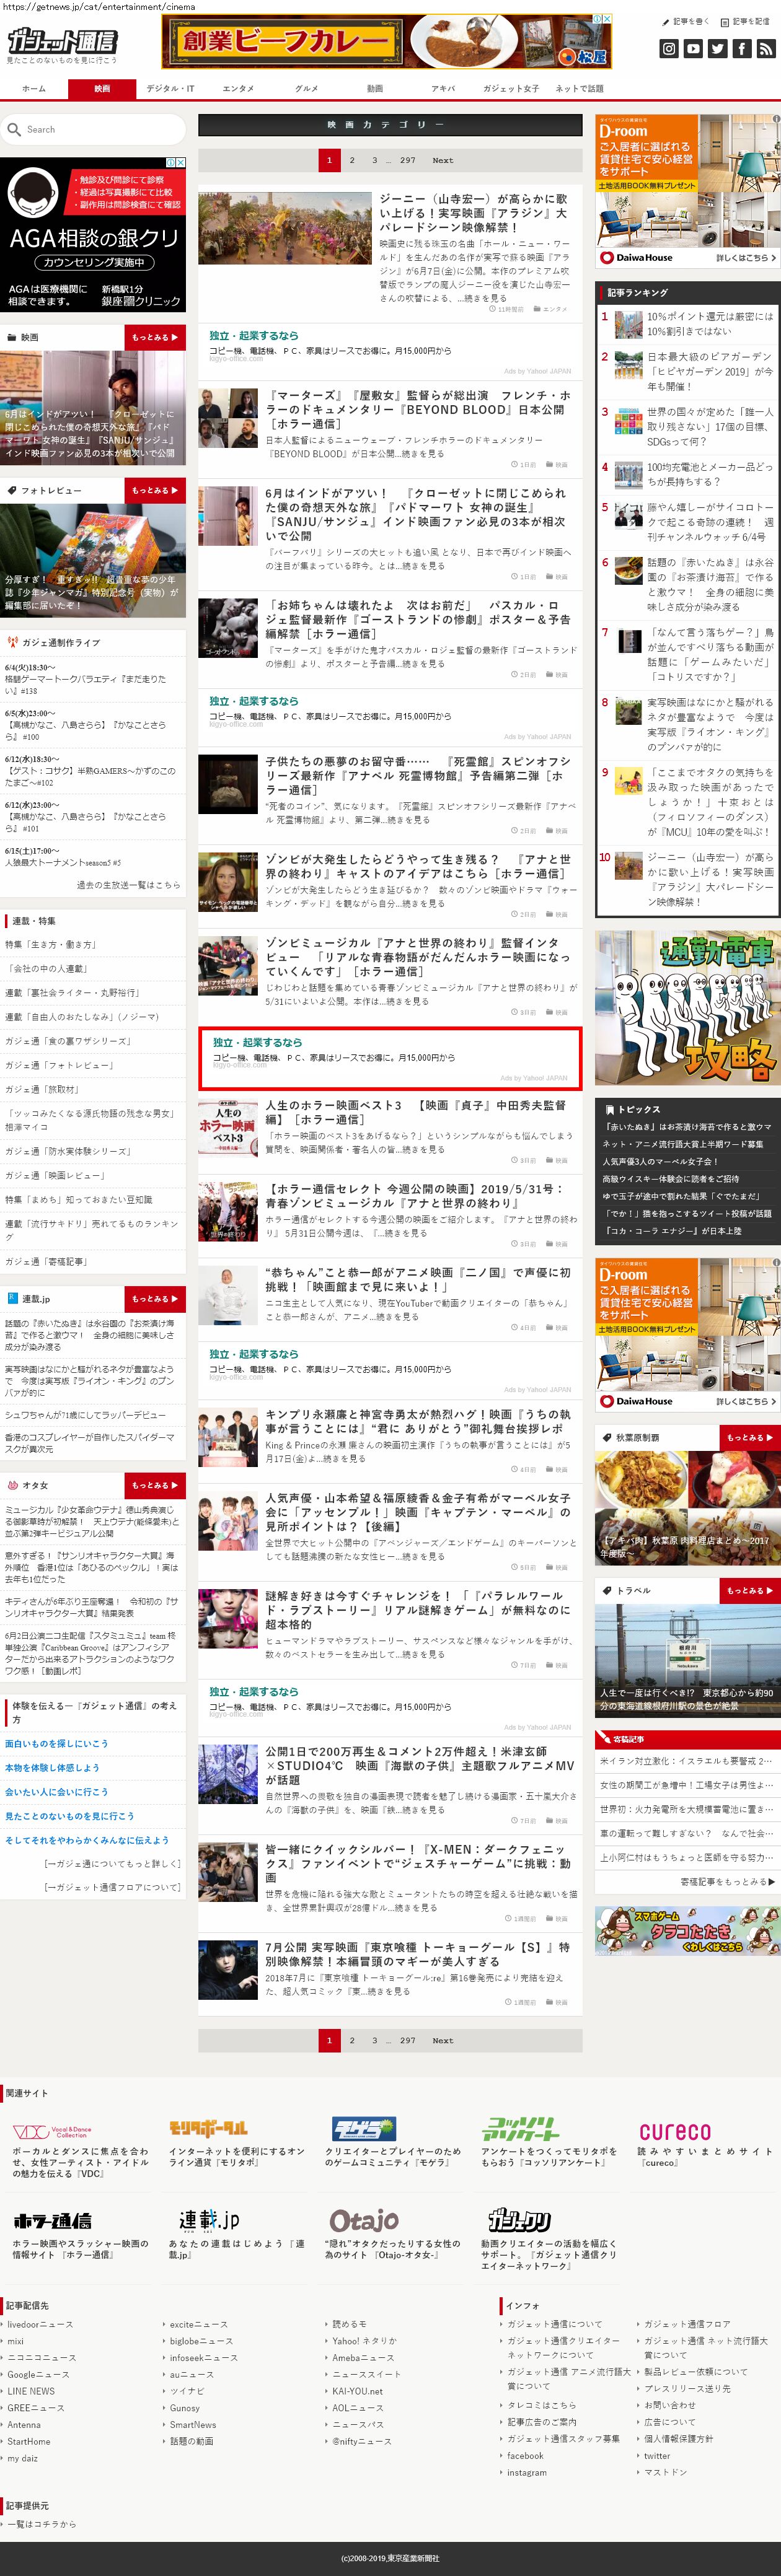Open the ガジェット女子 nav tab
This screenshot has width=781, height=2576.
click(511, 88)
